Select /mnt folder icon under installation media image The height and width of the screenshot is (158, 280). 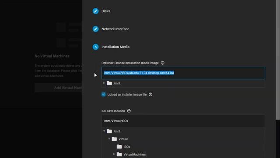click(109, 83)
